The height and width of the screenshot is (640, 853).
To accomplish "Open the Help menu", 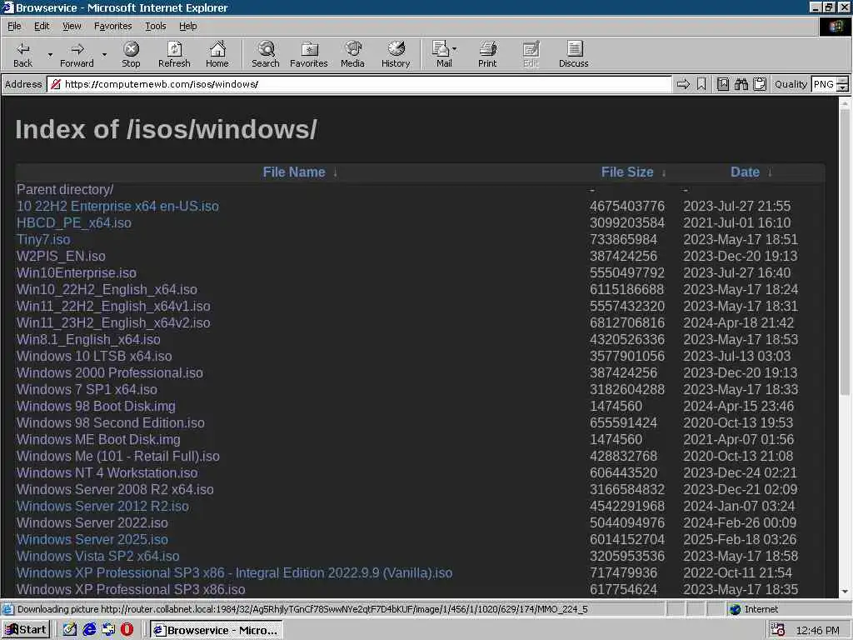I will pos(187,26).
